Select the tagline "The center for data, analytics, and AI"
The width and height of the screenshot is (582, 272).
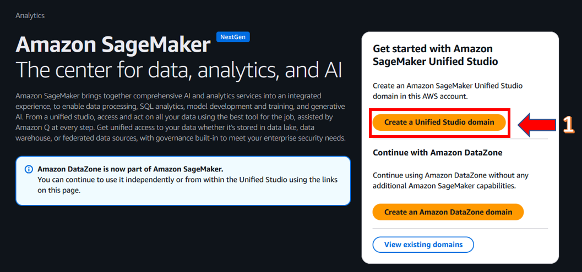[x=180, y=70]
